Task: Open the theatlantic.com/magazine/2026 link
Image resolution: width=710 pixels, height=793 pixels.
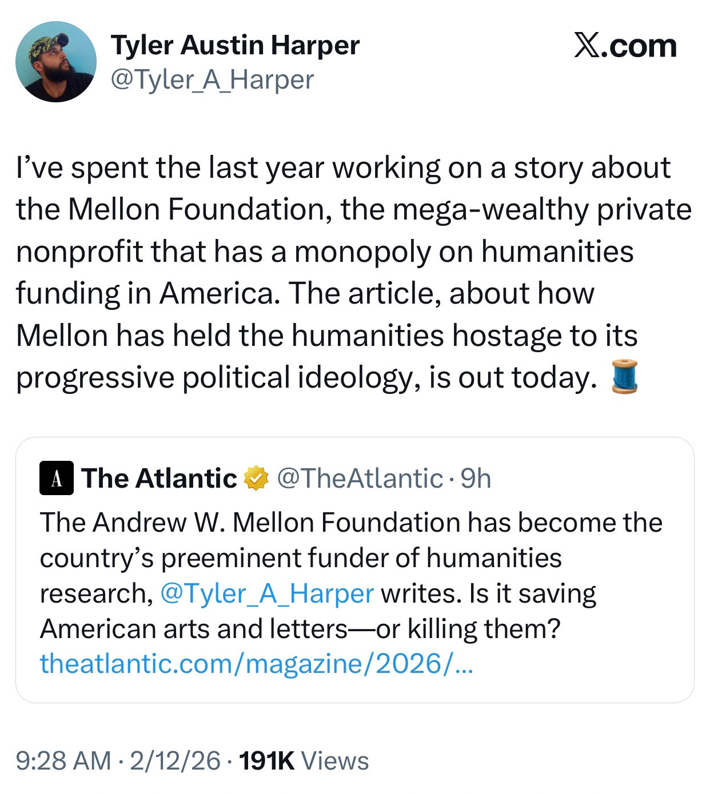Action: (256, 664)
